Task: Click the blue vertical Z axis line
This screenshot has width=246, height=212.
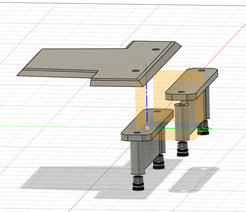Action: coord(146,92)
